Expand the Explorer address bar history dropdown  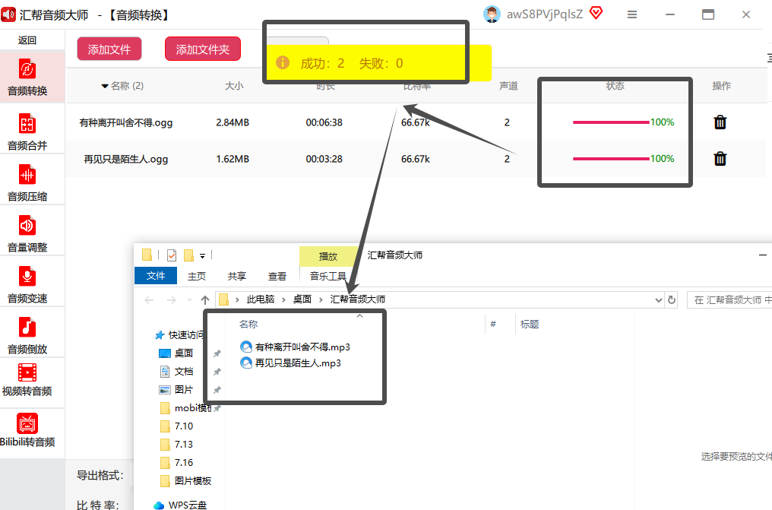658,299
